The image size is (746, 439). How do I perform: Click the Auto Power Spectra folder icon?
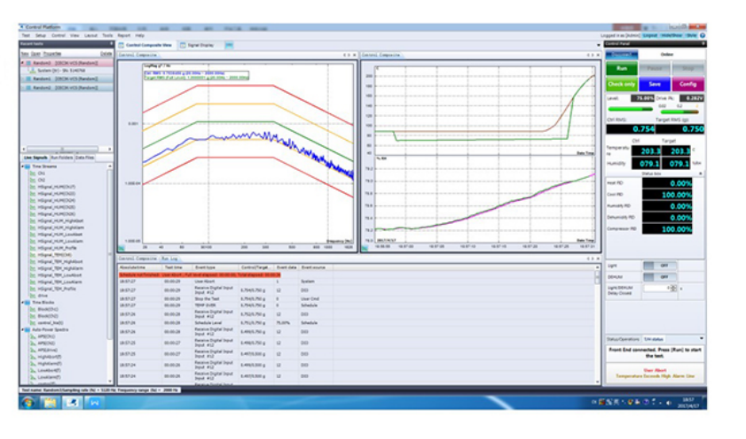[27, 329]
